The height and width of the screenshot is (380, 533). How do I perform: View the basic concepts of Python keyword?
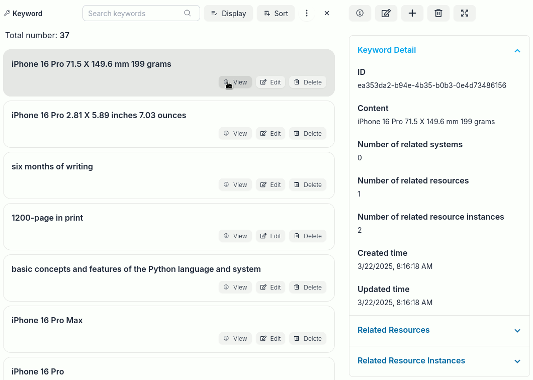click(x=235, y=288)
